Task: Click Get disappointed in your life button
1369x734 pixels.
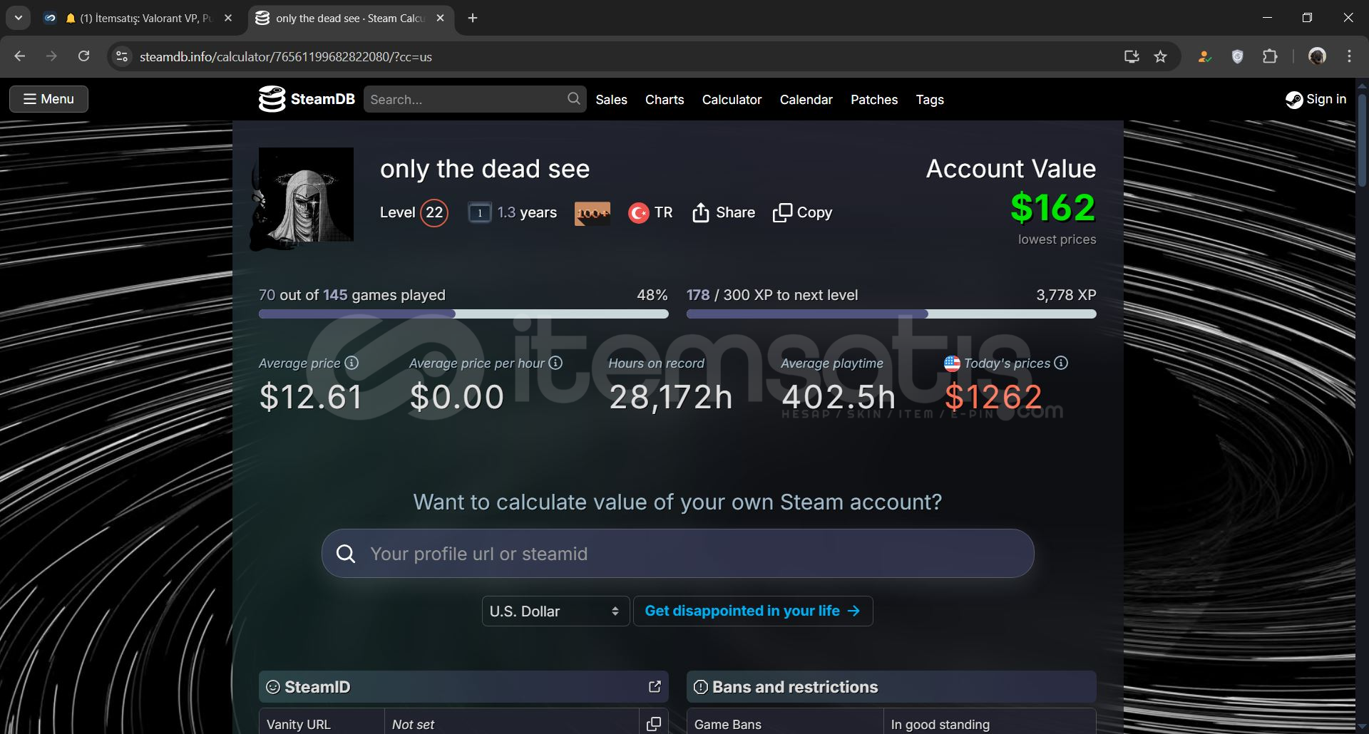Action: point(753,611)
